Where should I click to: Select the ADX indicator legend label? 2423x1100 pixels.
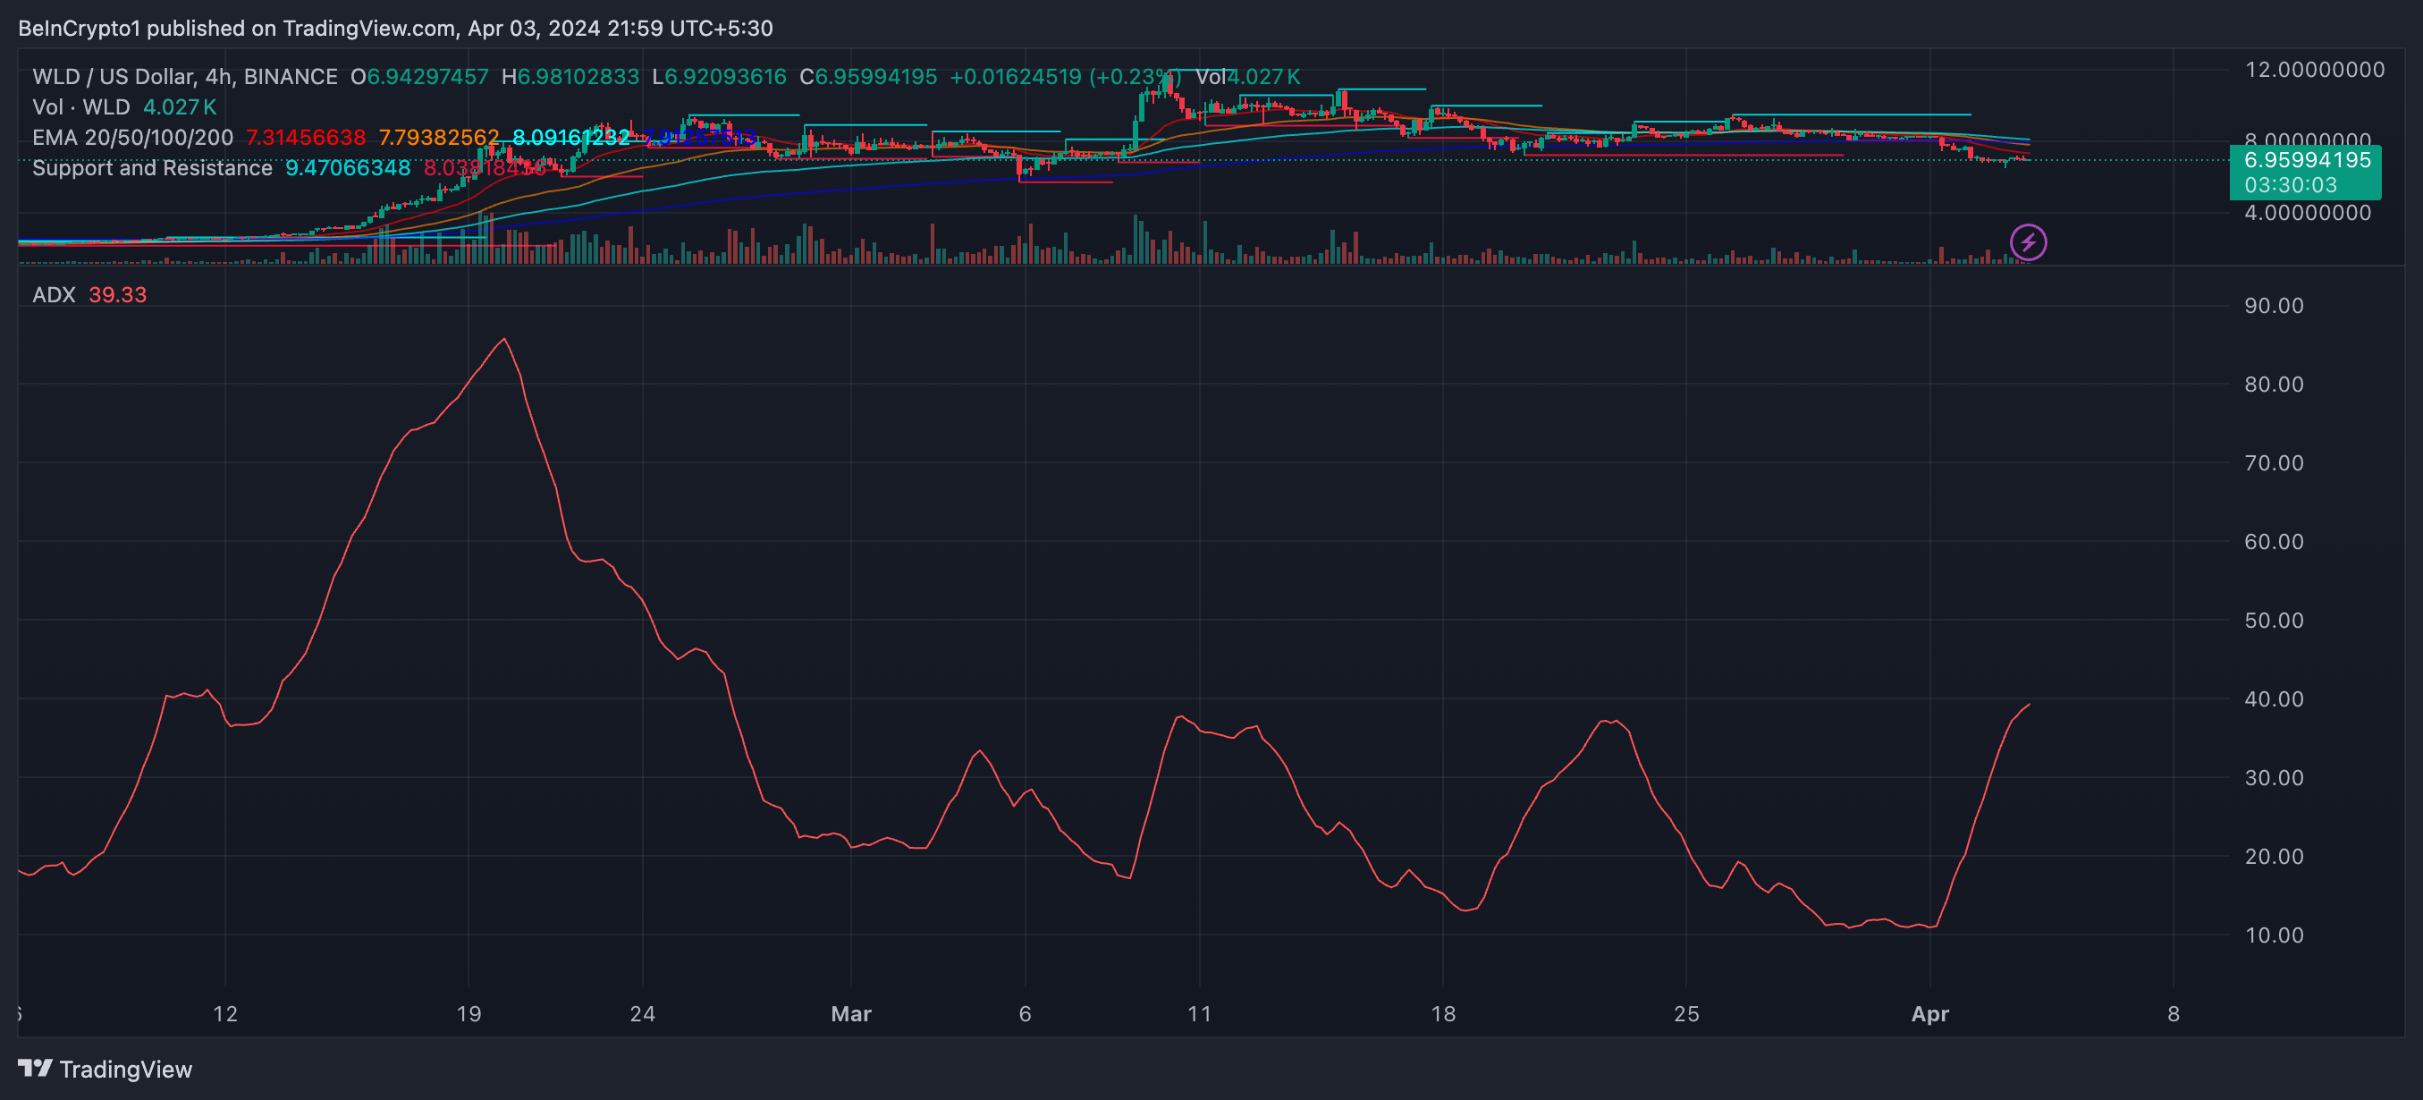click(x=54, y=294)
